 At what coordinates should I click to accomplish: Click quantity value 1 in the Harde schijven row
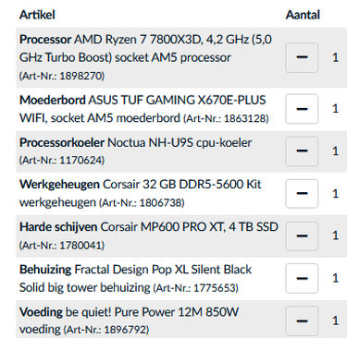[x=335, y=235]
